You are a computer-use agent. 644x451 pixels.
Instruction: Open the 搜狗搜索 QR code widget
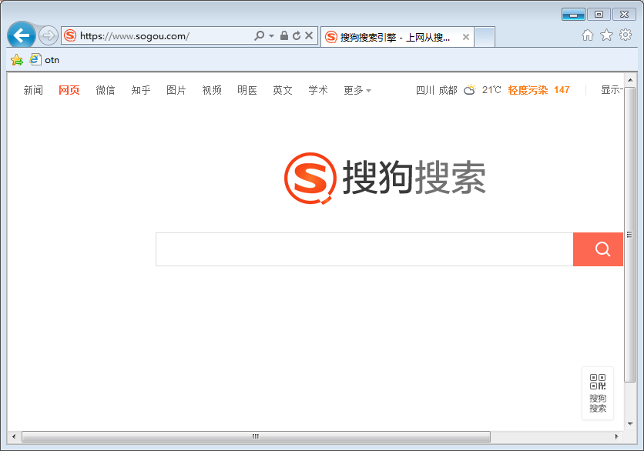(598, 393)
